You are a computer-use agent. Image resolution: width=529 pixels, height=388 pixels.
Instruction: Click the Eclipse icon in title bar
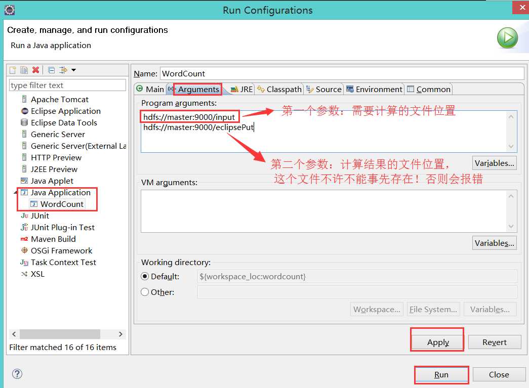pos(10,10)
